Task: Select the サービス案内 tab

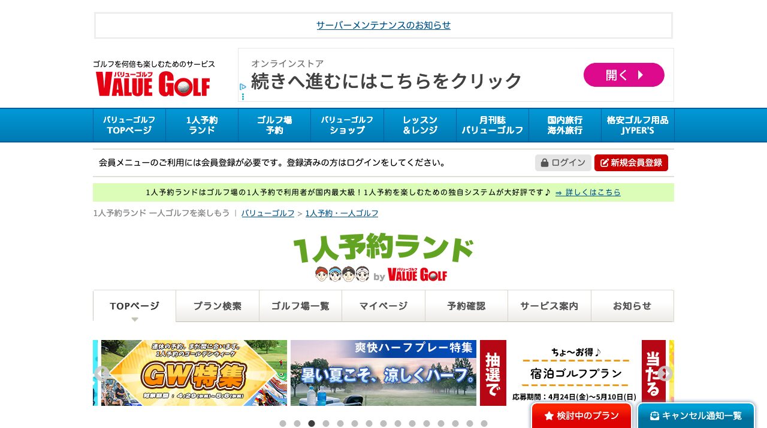Action: 549,306
